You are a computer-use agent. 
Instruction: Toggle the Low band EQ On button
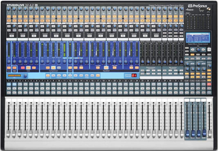point(81,68)
